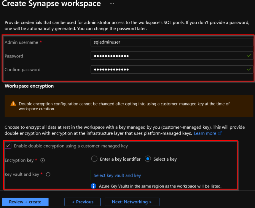
Task: Click the green checkmark beside Confirm password
Action: [x=249, y=69]
